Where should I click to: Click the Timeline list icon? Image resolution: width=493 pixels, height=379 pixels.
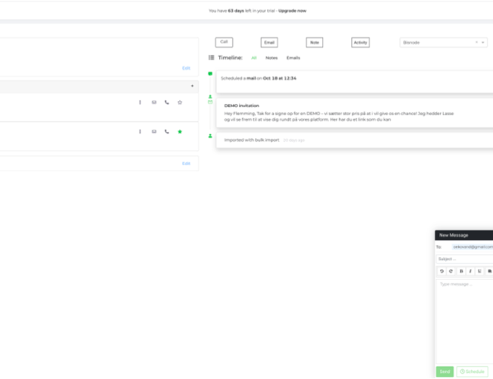[212, 58]
